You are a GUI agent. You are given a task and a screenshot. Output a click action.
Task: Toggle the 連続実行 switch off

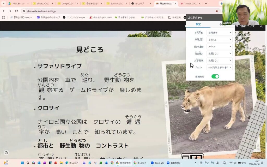pos(215,76)
